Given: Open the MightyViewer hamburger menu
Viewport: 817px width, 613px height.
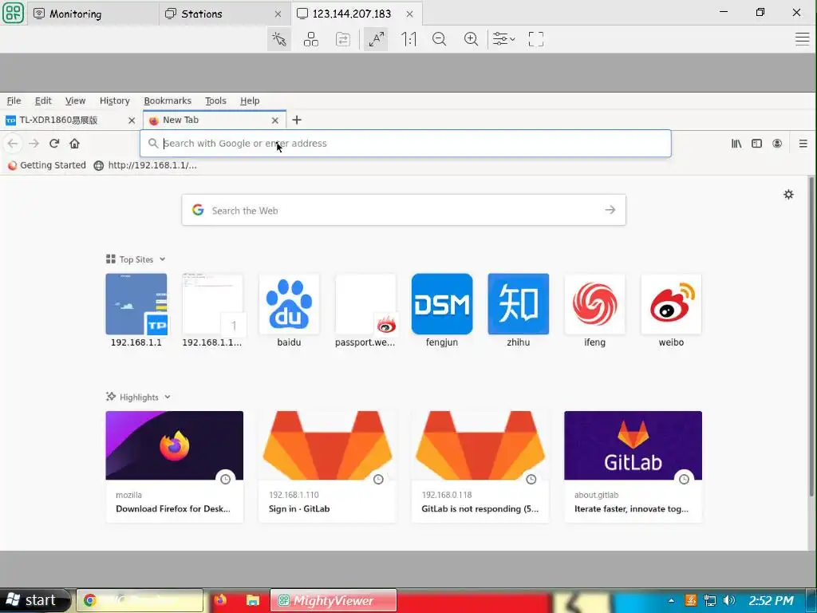Looking at the screenshot, I should [803, 39].
